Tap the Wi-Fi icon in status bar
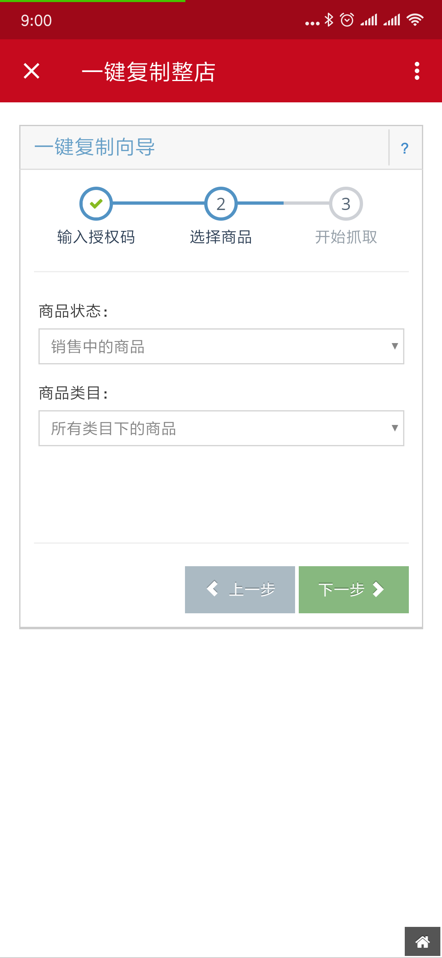The image size is (442, 958). click(415, 20)
